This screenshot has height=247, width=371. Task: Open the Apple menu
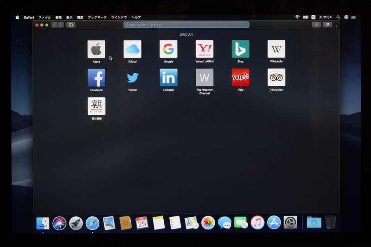pyautogui.click(x=17, y=17)
